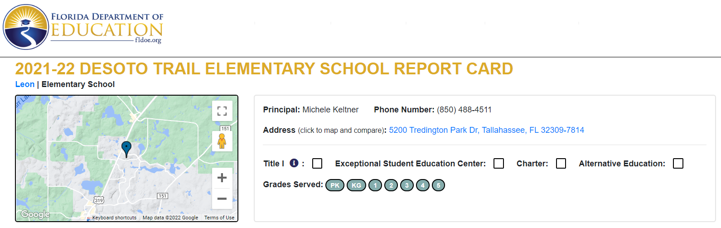The image size is (721, 228).
Task: Click the Title I info icon
Action: coord(294,163)
